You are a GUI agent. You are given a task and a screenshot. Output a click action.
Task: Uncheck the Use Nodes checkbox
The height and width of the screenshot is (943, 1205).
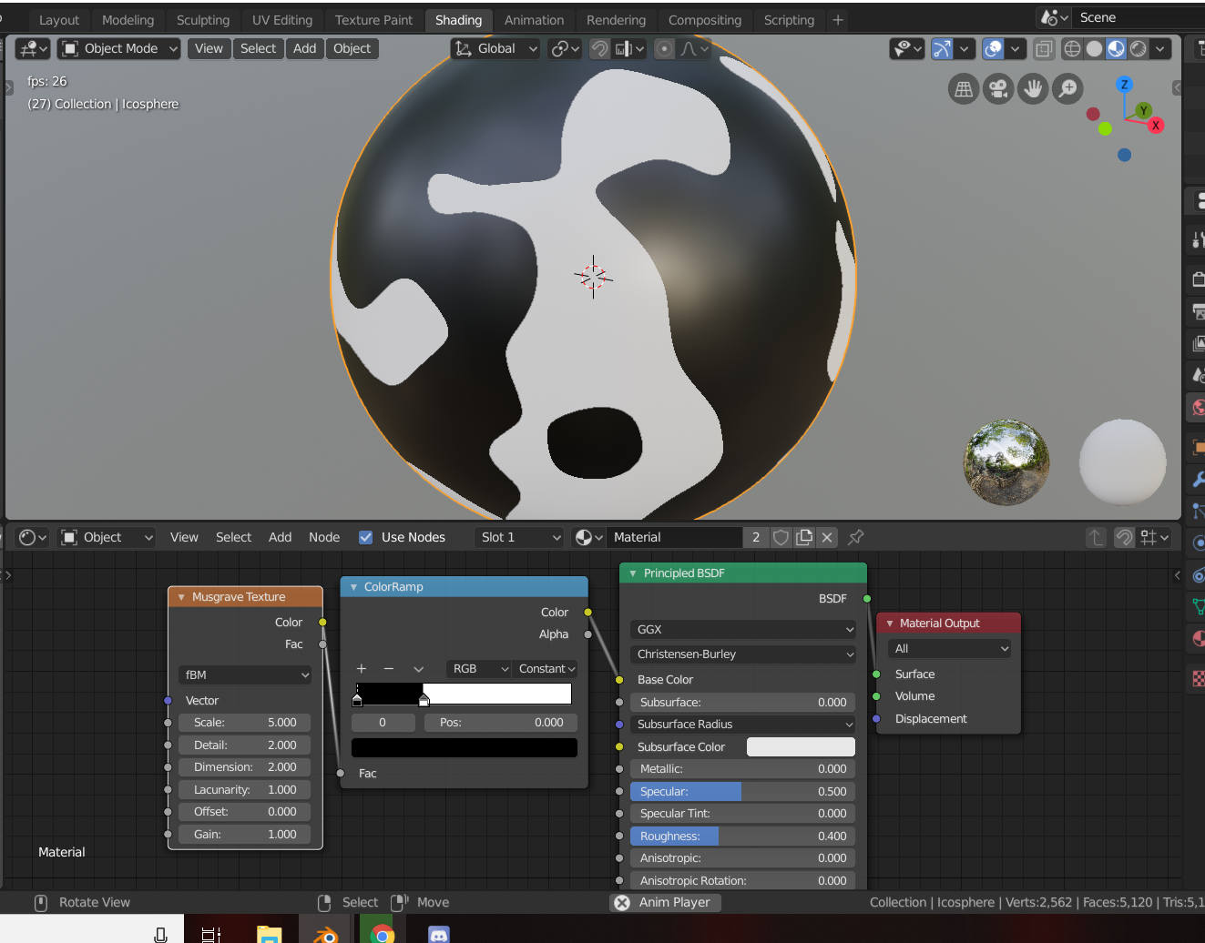coord(365,537)
